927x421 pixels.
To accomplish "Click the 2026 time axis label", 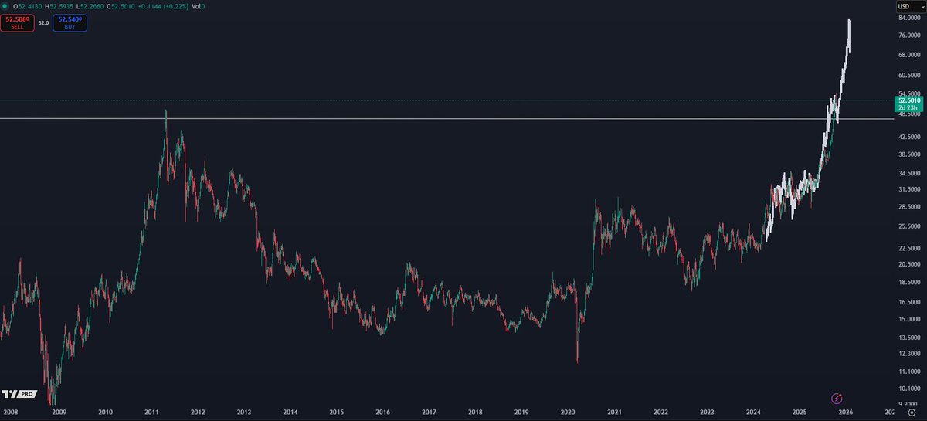I will pyautogui.click(x=845, y=413).
